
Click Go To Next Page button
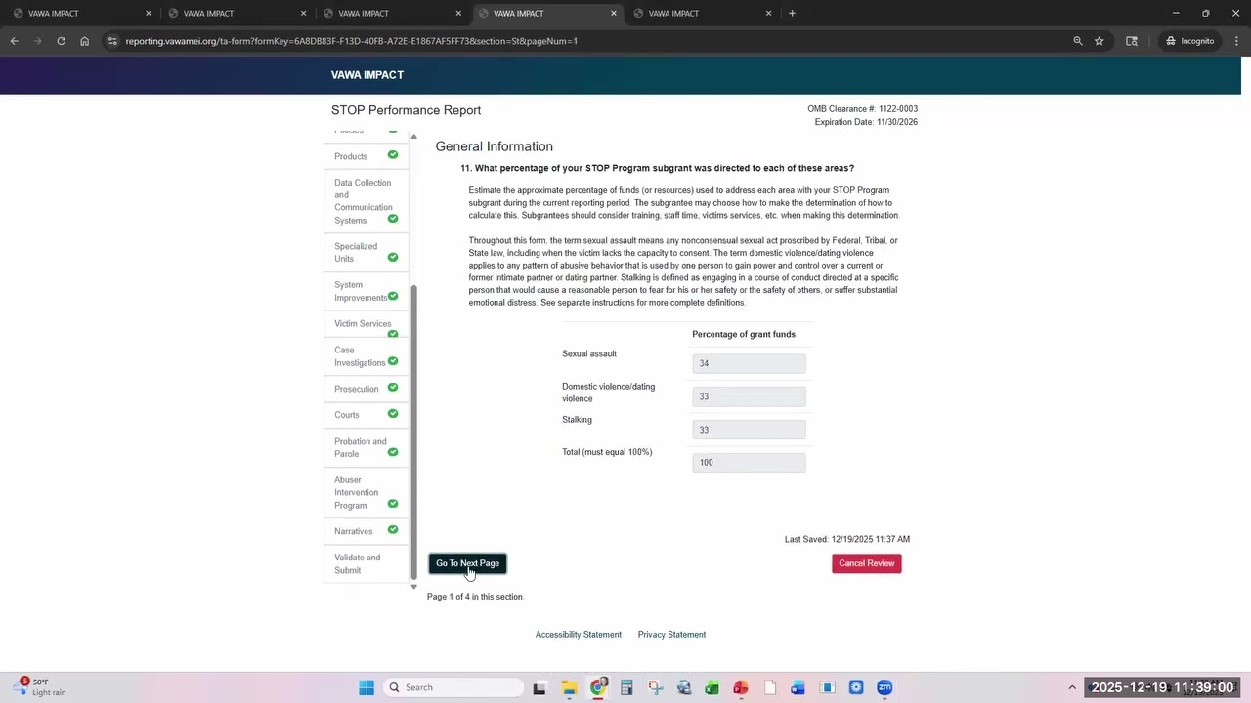pyautogui.click(x=467, y=563)
